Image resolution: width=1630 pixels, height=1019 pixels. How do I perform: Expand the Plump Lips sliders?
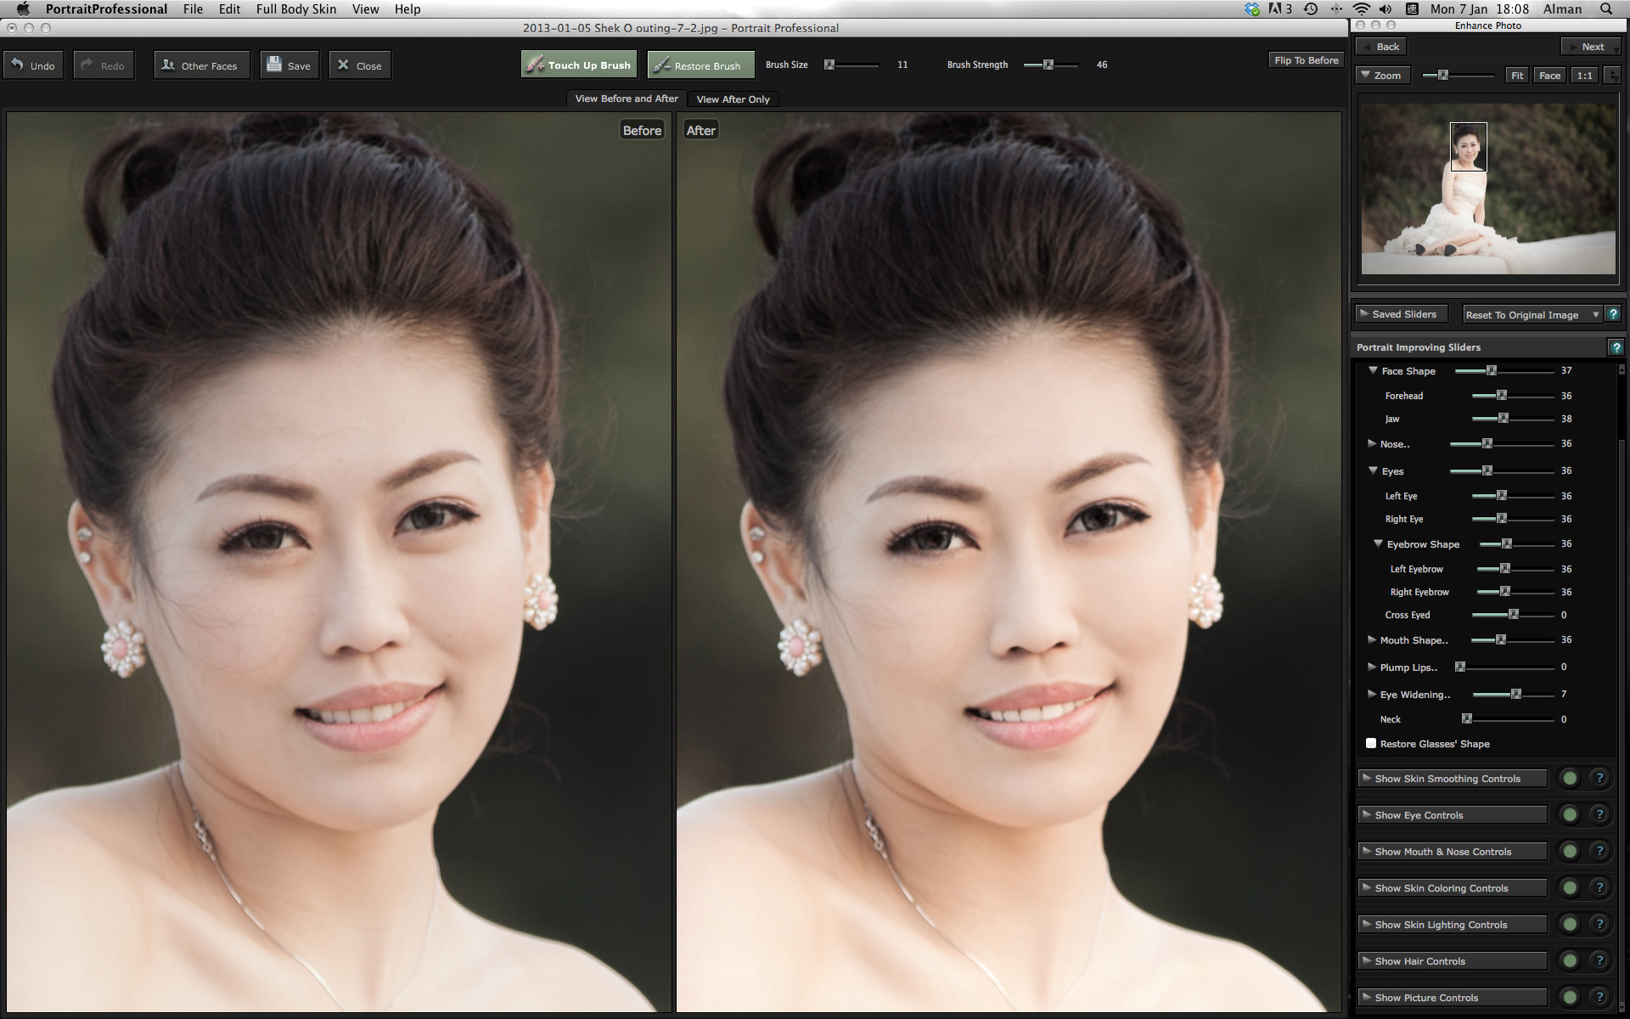tap(1371, 667)
